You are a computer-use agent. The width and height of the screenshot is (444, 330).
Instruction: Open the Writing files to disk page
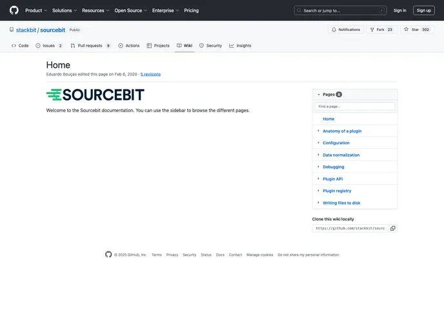click(341, 203)
